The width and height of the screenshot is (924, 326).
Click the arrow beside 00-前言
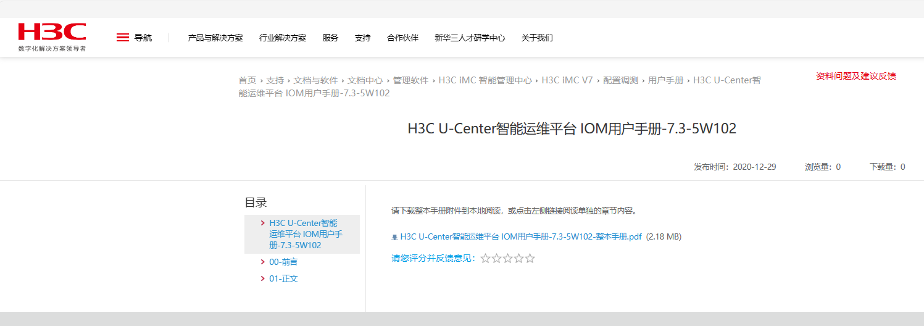(x=264, y=262)
